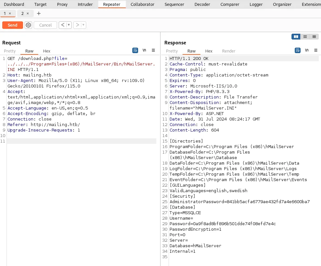Viewport: 321px width, 266px height.
Task: Click the X-Powered-By: PHP/8.3.3 header
Action: click(x=199, y=92)
